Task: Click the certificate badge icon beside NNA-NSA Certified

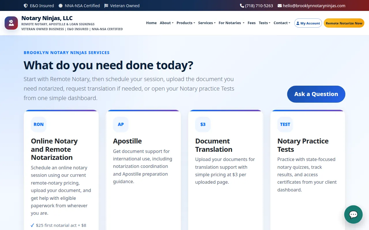Action: 61,6
